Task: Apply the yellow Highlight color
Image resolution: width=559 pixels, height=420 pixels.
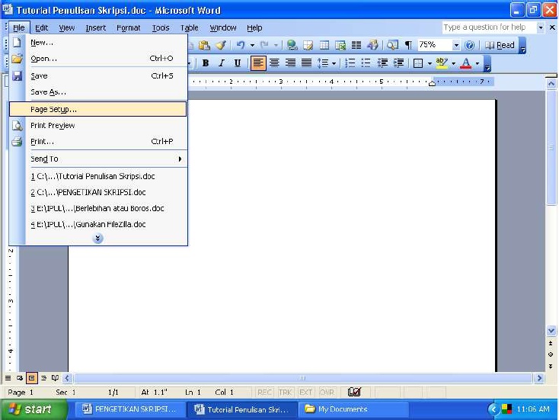Action: click(442, 63)
